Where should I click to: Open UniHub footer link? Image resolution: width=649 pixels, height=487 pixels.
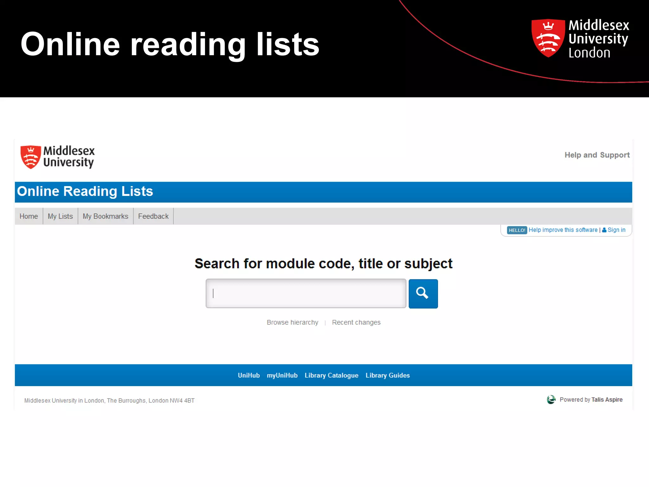249,375
